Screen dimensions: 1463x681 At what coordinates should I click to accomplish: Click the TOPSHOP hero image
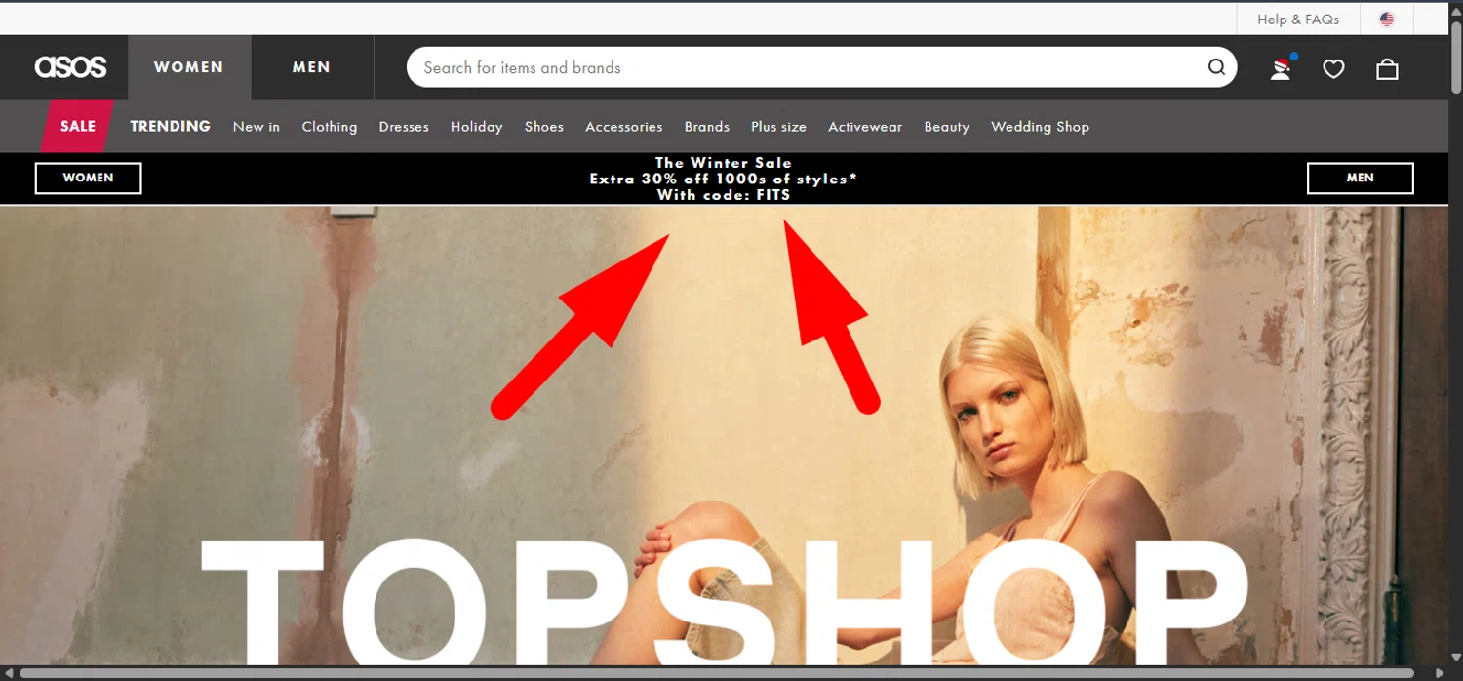(724, 435)
